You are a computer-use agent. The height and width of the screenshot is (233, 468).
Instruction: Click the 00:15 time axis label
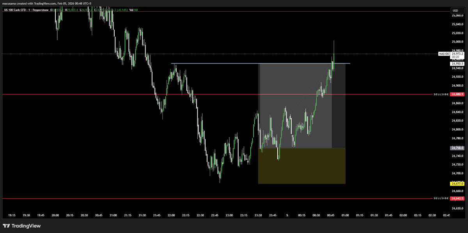pyautogui.click(x=302, y=215)
